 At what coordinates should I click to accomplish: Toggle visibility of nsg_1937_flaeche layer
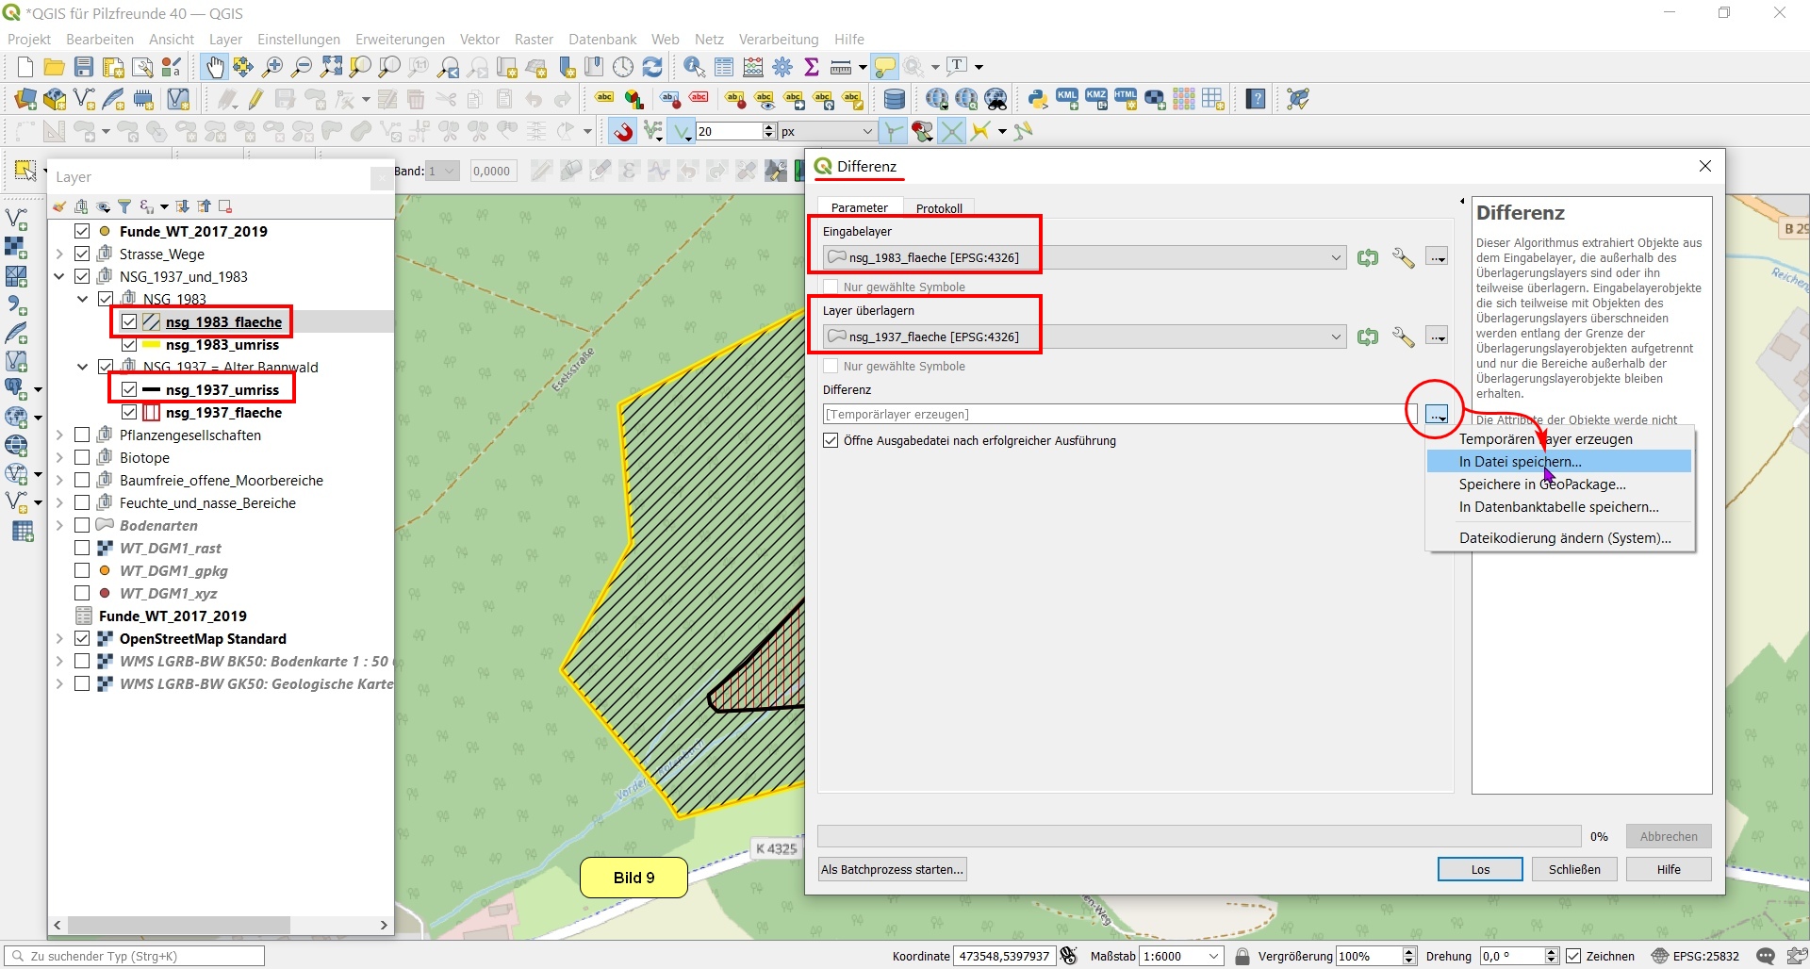pos(129,413)
